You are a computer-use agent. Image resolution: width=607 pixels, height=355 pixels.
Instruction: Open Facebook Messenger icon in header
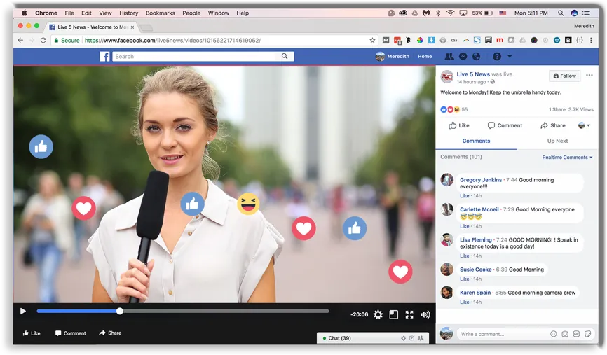pos(463,57)
